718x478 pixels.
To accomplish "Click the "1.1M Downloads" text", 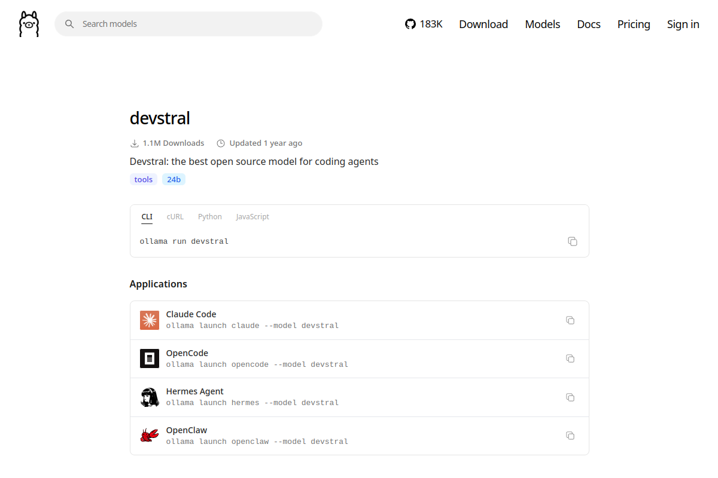I will tap(174, 143).
